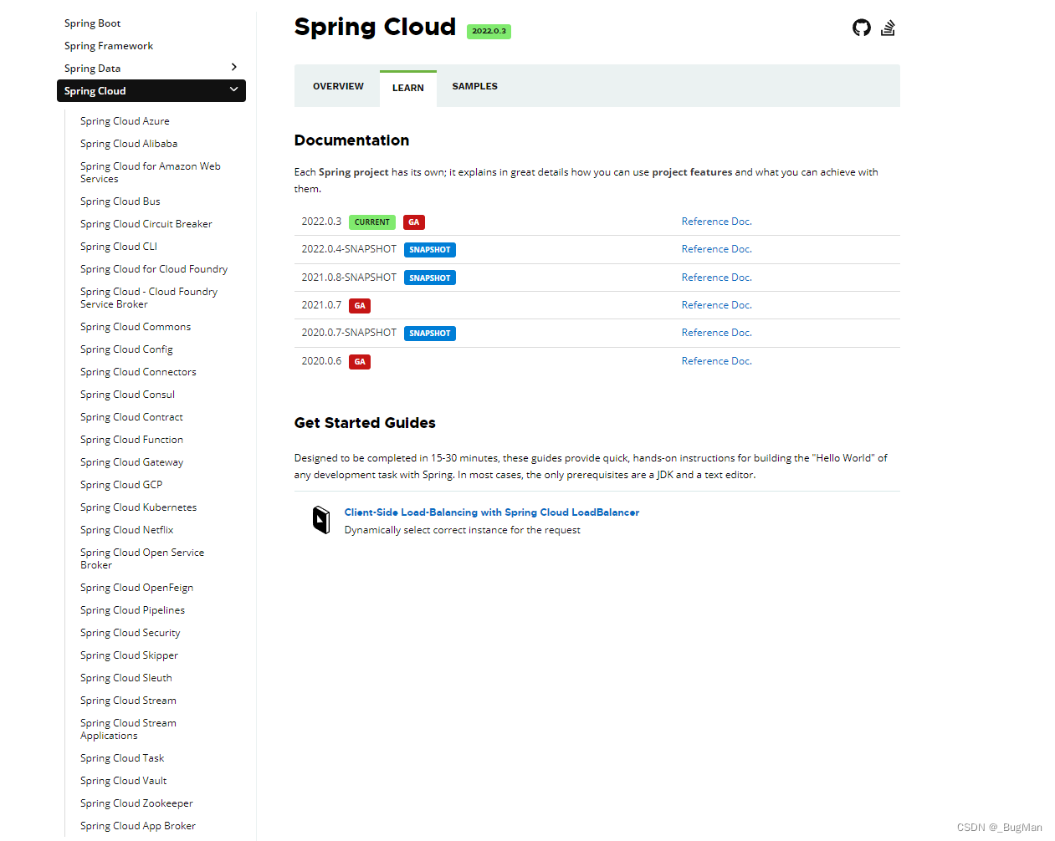
Task: Collapse the Spring Cloud section chevron
Action: [x=234, y=89]
